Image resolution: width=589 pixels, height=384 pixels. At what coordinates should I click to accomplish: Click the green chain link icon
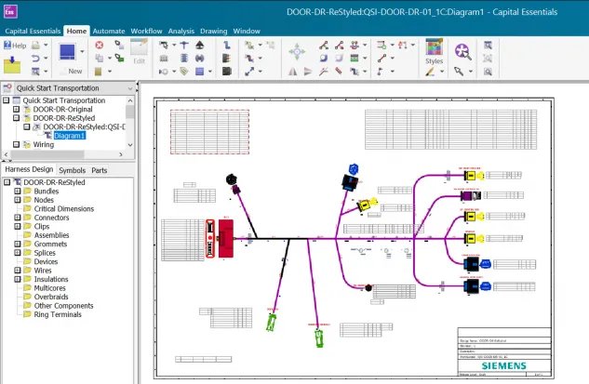[119, 59]
